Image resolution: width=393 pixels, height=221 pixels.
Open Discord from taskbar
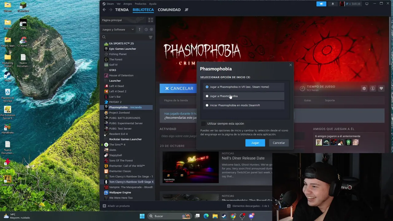click(x=251, y=216)
